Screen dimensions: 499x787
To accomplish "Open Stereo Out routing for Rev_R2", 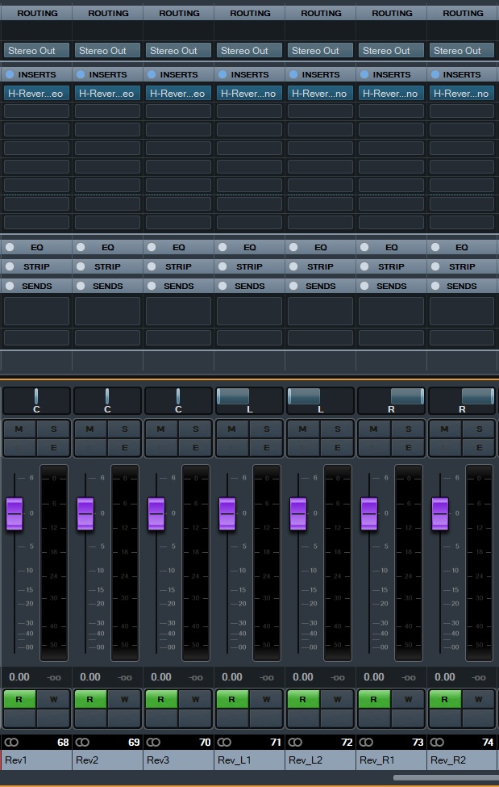I will 462,51.
